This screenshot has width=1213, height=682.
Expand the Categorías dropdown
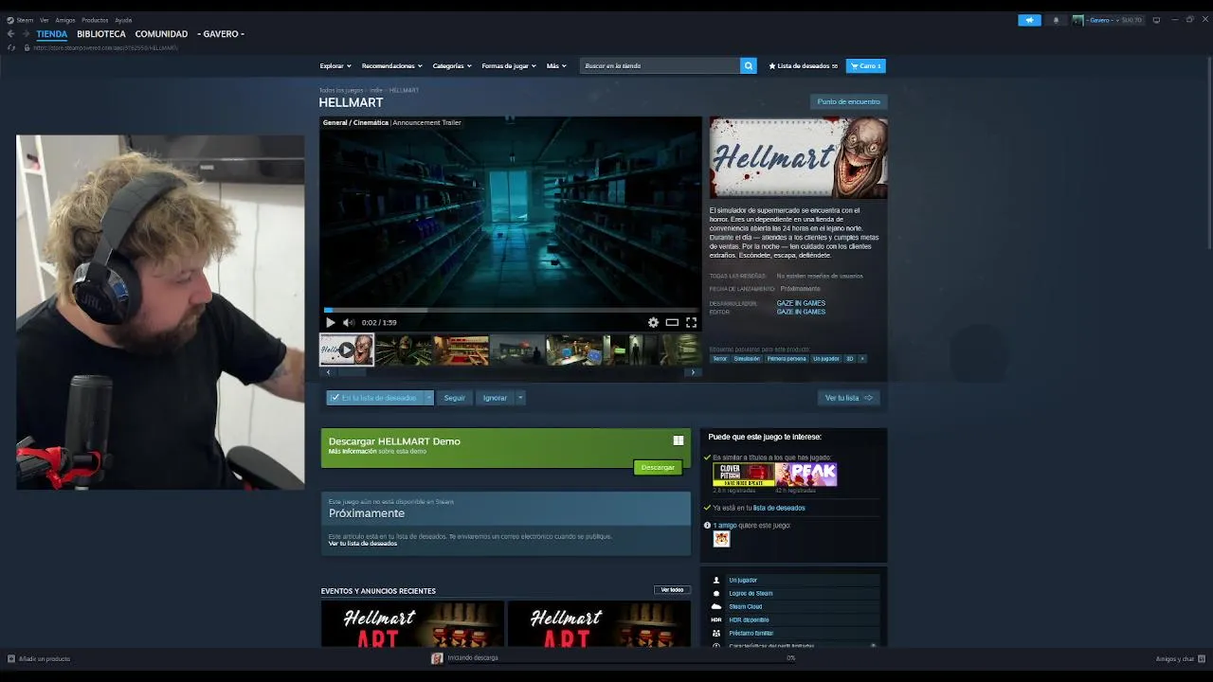(x=451, y=66)
